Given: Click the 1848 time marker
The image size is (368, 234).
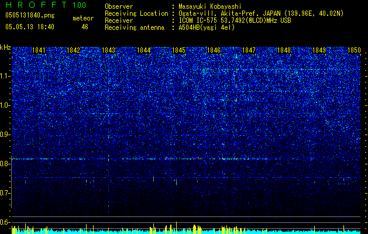Looking at the screenshot, I should coord(284,50).
